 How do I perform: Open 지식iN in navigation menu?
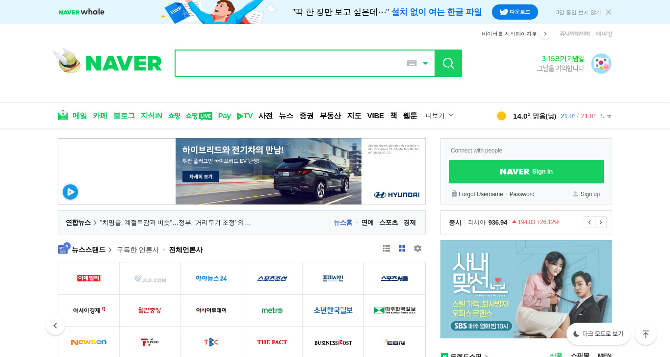[x=152, y=116]
